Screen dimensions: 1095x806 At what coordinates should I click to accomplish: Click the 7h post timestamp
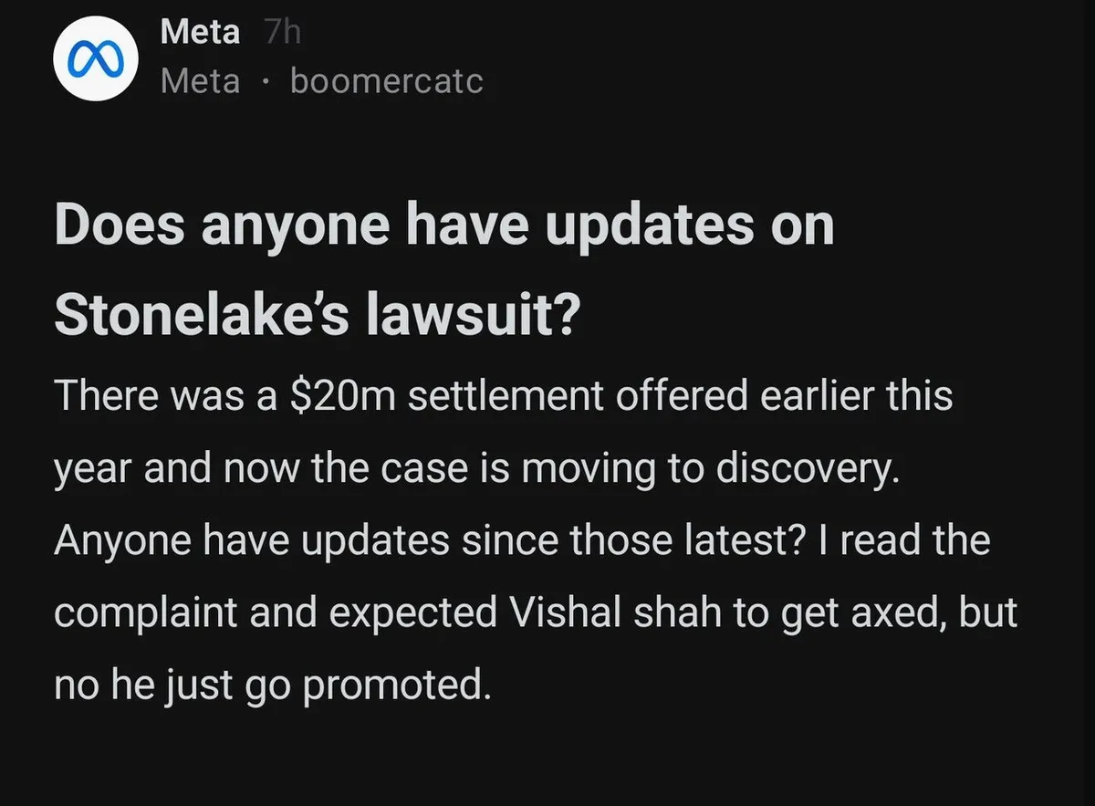point(281,34)
